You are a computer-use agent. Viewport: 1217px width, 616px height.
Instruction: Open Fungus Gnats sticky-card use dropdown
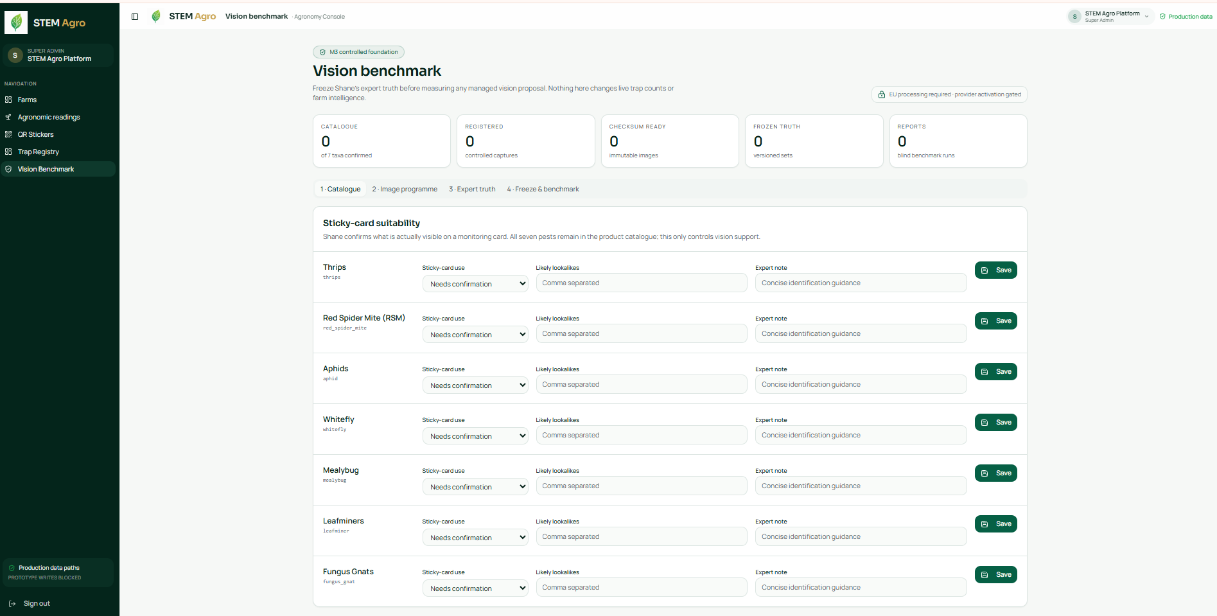tap(475, 588)
